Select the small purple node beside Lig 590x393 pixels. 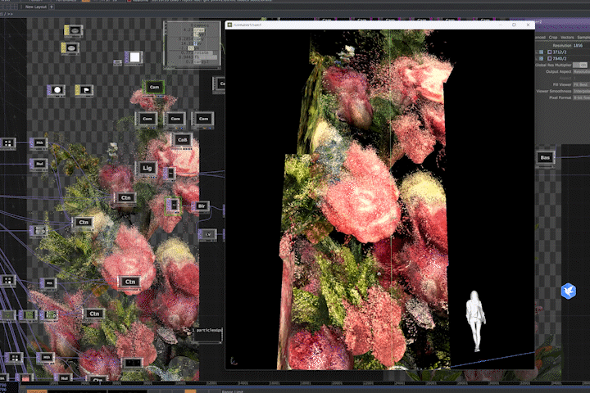click(x=170, y=173)
